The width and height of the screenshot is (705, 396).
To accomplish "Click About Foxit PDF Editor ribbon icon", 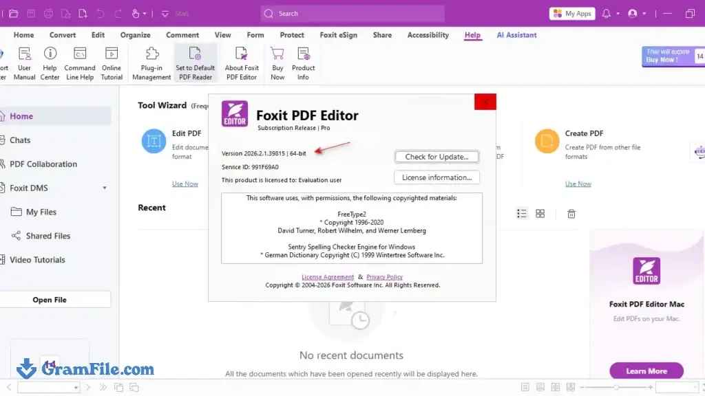I will (x=242, y=63).
